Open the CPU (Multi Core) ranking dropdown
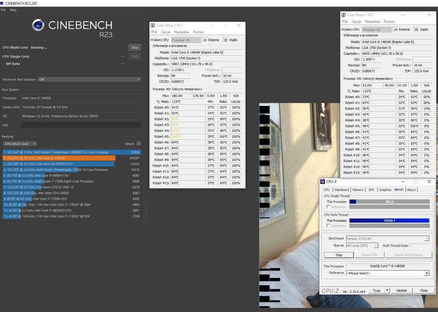Screen dimensions: 438x312 point(20,144)
